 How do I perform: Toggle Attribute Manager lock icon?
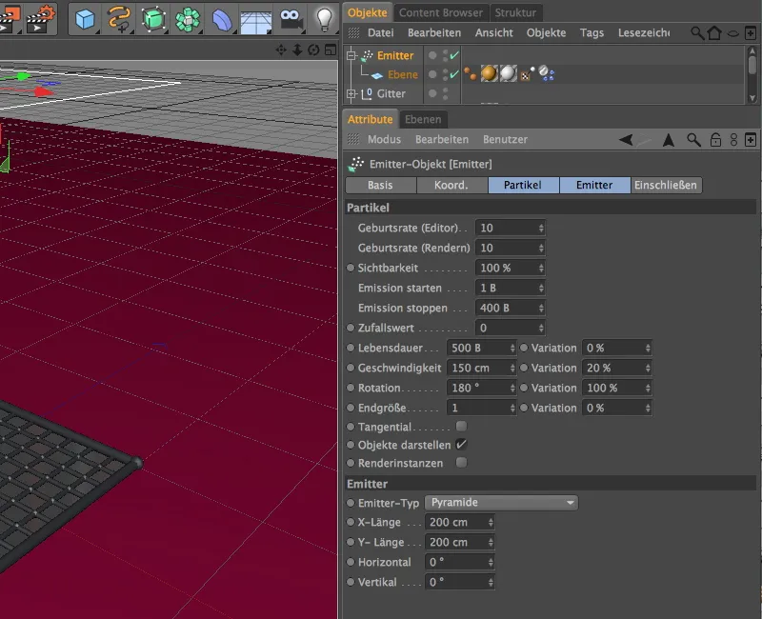point(715,140)
